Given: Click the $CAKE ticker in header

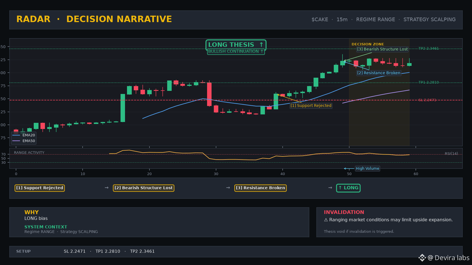Looking at the screenshot, I should (x=320, y=20).
